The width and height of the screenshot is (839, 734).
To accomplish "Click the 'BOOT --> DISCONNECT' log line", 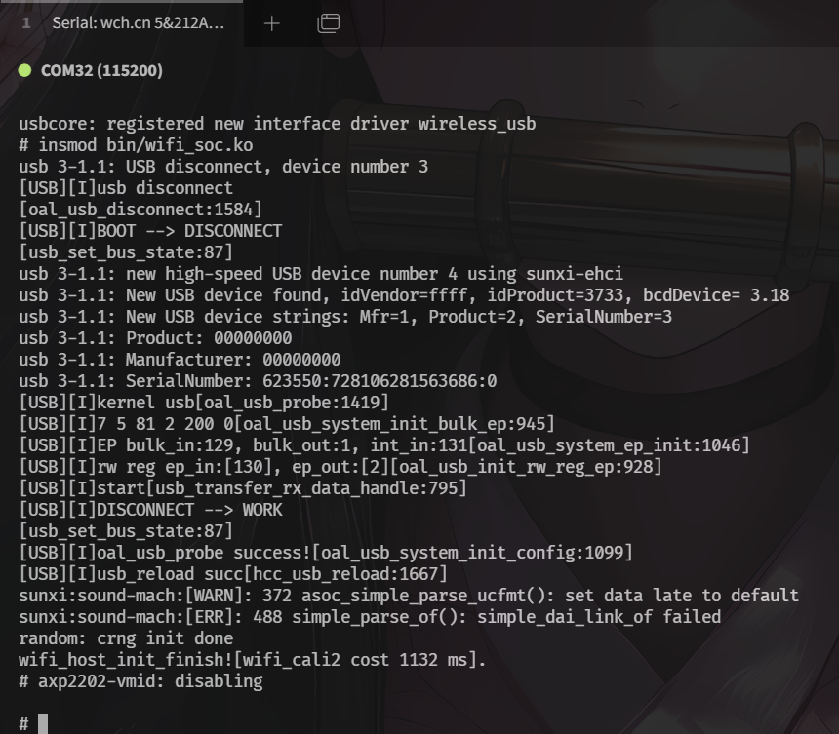I will coord(150,231).
